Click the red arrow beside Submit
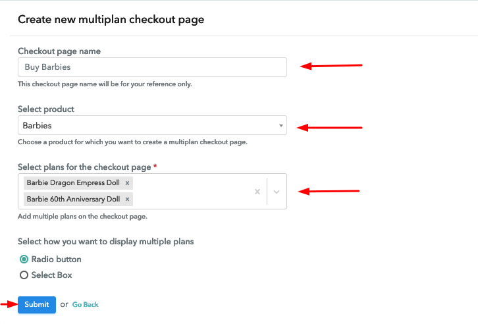Viewport: 478px width, 324px height. pyautogui.click(x=9, y=304)
